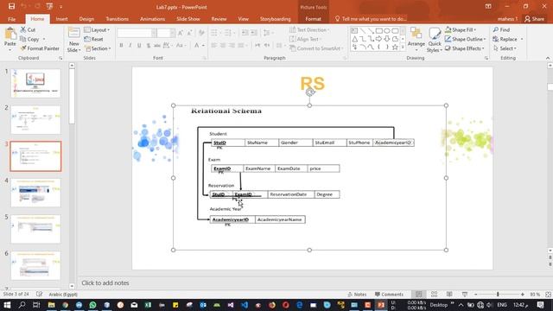553x311 pixels.
Task: Open Quick Styles gallery
Action: pyautogui.click(x=434, y=40)
